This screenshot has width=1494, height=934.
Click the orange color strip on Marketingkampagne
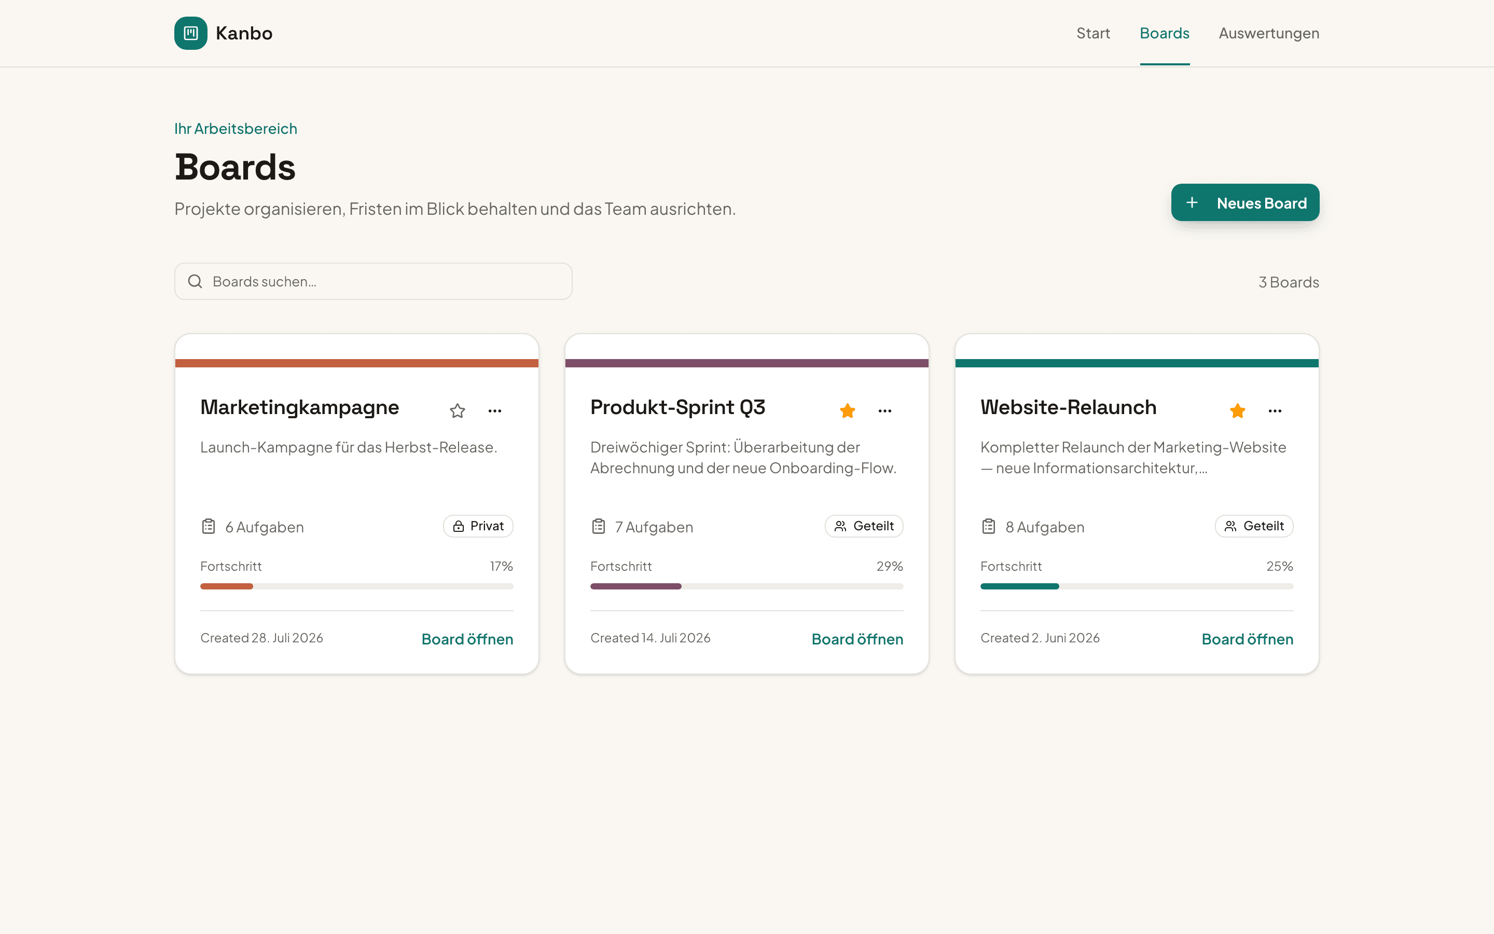pos(357,363)
